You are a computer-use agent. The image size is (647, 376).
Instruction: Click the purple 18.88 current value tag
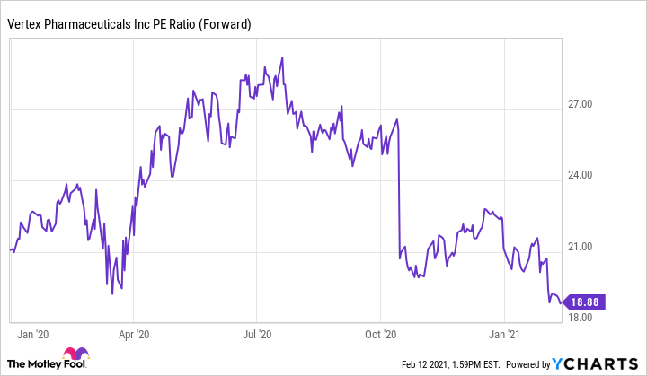(x=585, y=303)
